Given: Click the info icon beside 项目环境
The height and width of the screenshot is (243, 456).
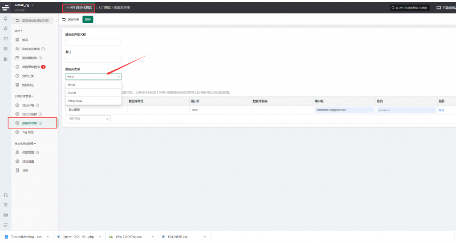Looking at the screenshot, I should tap(37, 105).
